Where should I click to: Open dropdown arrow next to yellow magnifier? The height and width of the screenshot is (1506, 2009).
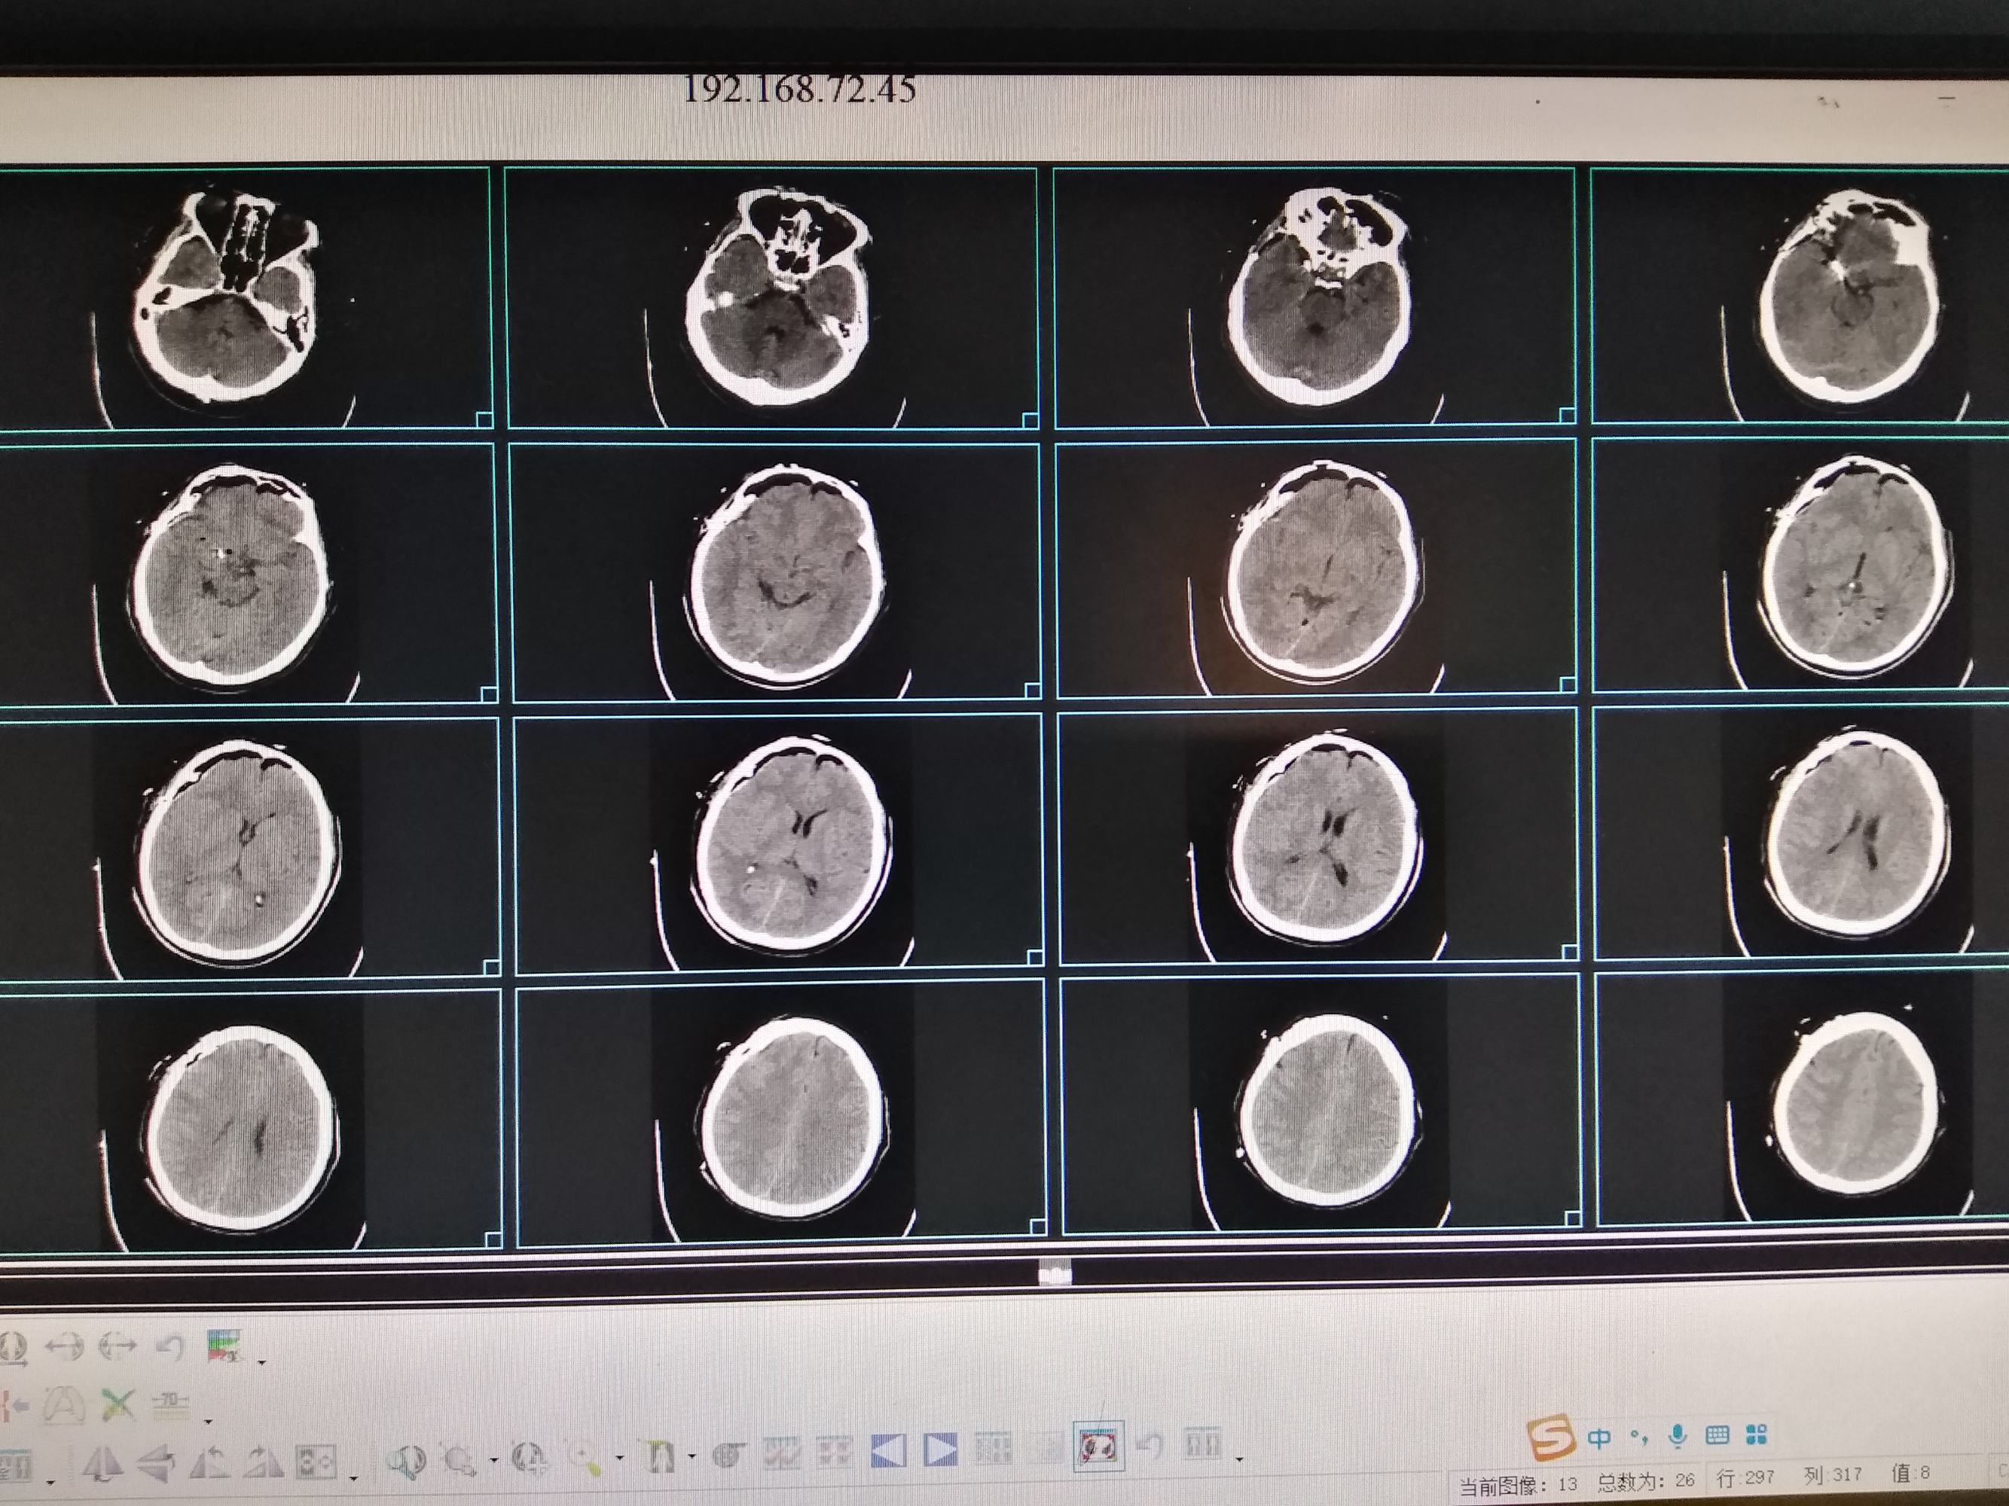[x=619, y=1459]
